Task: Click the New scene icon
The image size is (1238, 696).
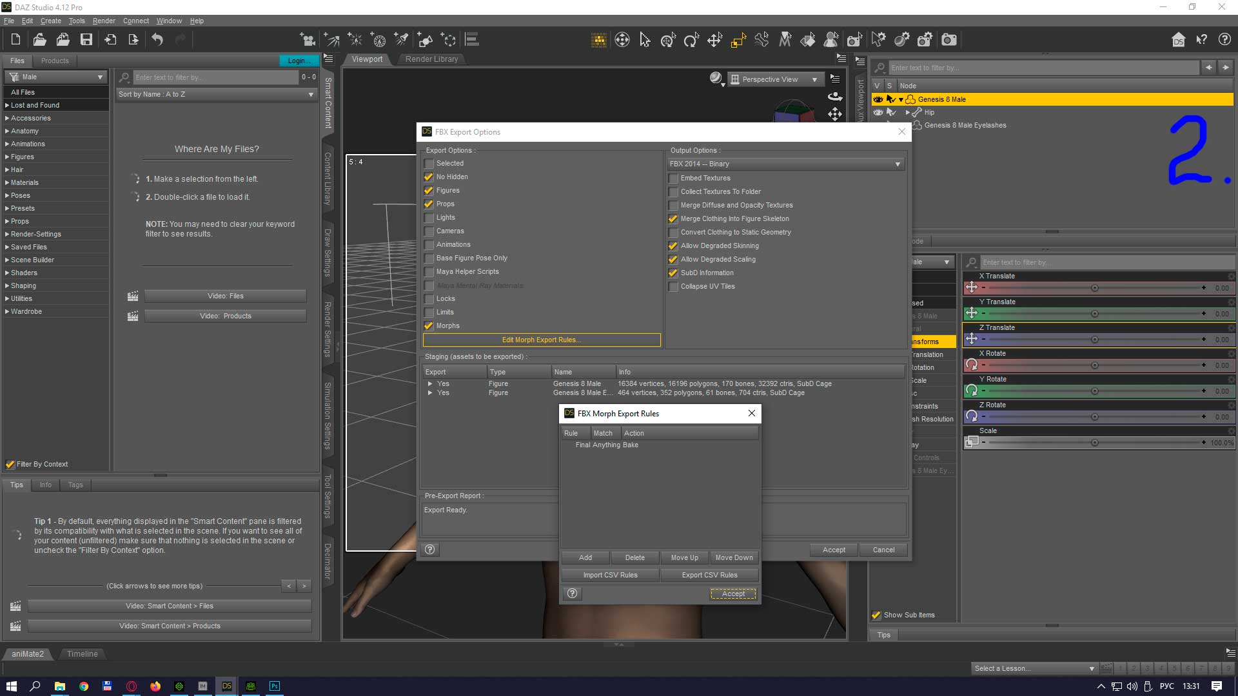Action: [15, 40]
